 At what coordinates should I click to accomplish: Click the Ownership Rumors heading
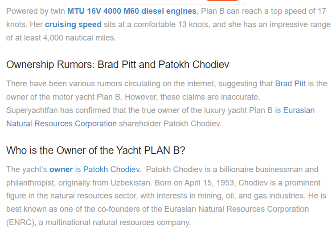coord(118,65)
